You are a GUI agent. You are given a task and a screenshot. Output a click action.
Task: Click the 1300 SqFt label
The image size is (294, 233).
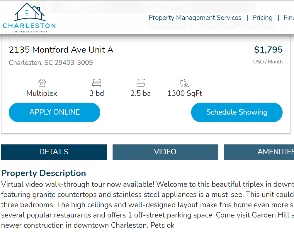185,93
